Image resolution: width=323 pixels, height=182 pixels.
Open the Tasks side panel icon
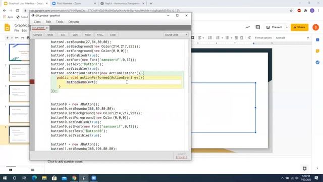pyautogui.click(x=317, y=62)
